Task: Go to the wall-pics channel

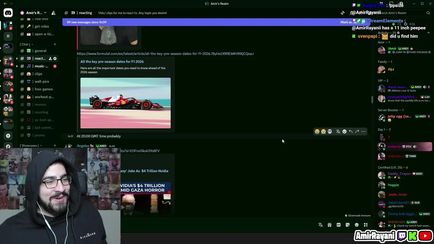Action: [38, 82]
